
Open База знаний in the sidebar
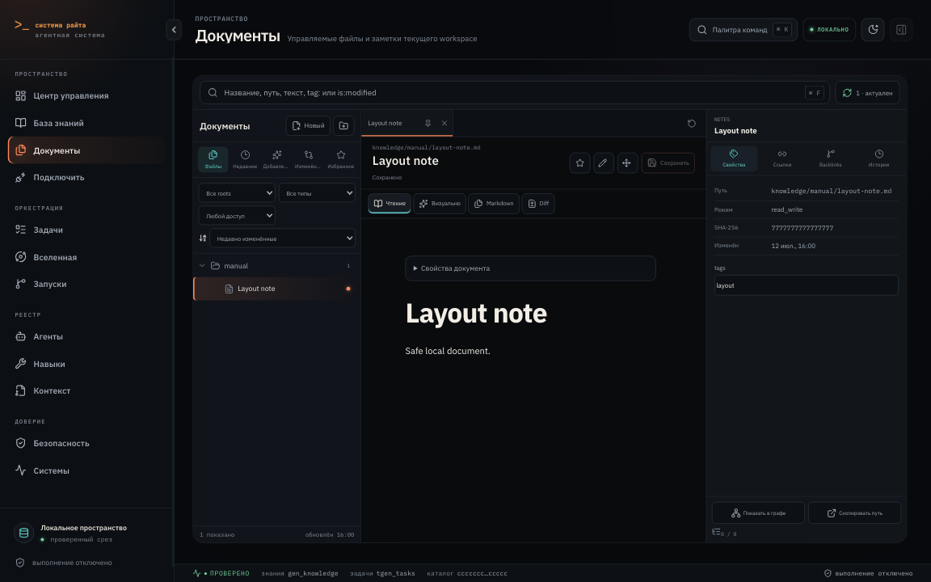[x=86, y=123]
